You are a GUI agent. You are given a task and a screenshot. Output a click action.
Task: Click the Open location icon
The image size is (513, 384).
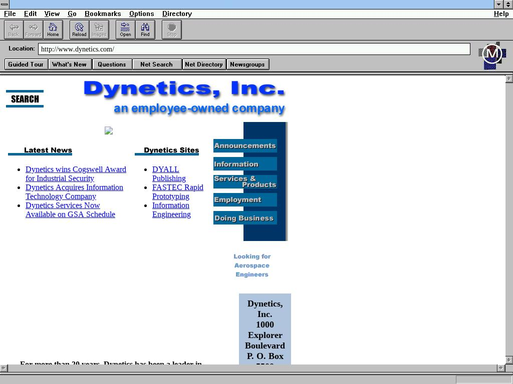(x=125, y=29)
